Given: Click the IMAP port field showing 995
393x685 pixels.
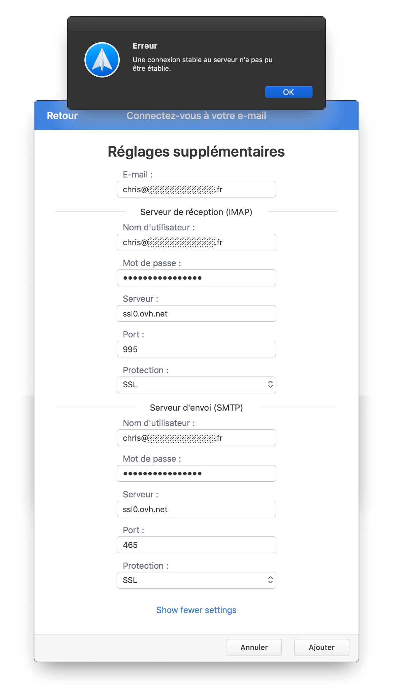Looking at the screenshot, I should point(196,349).
